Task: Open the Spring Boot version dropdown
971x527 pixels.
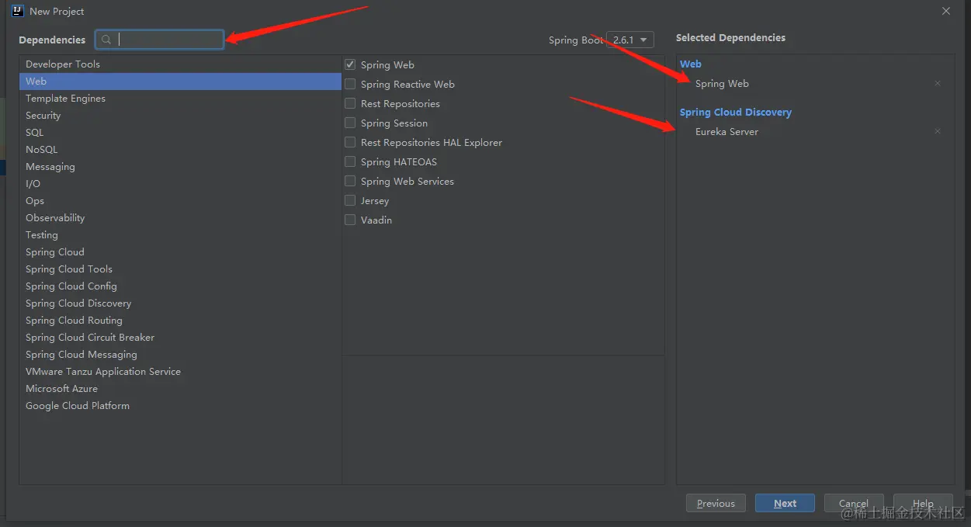Action: click(630, 40)
